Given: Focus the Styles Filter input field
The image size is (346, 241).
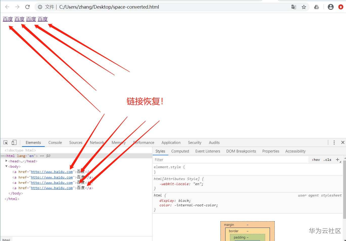Looking at the screenshot, I should 231,160.
